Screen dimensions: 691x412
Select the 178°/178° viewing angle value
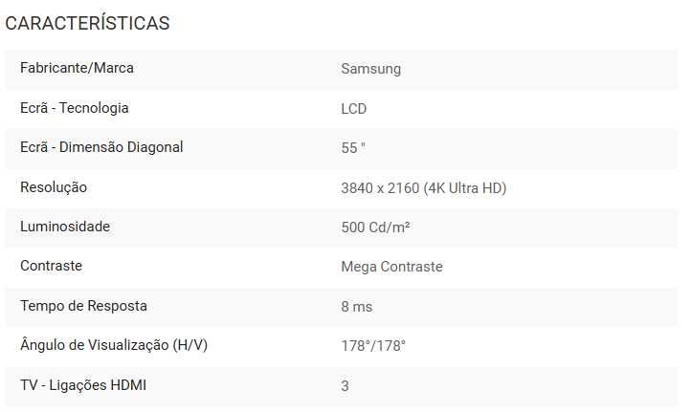click(373, 346)
